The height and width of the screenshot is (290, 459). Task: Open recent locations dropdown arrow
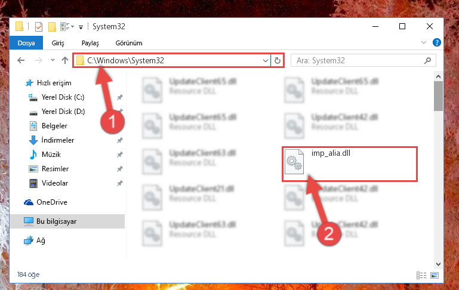(x=53, y=60)
